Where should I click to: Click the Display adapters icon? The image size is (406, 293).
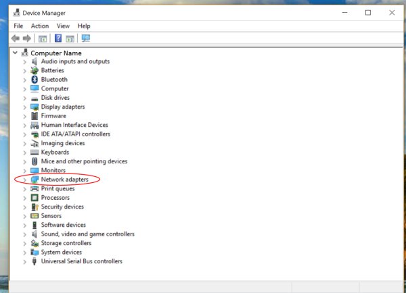click(35, 107)
